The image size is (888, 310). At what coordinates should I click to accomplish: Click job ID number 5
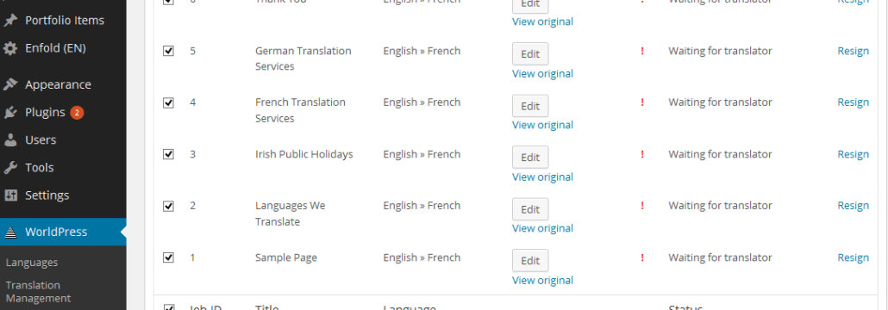click(x=192, y=51)
